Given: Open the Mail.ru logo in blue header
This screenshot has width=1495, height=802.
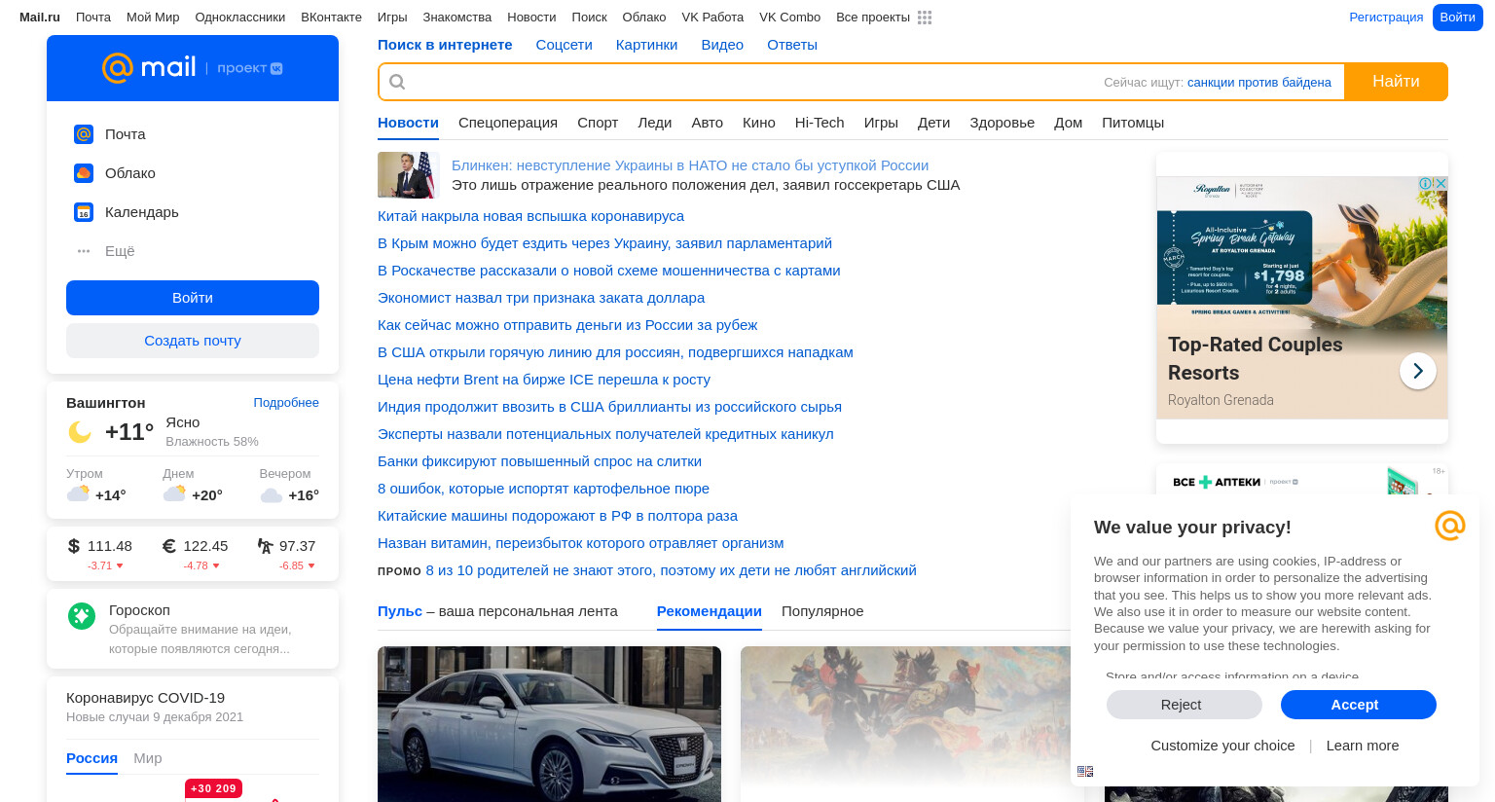Looking at the screenshot, I should [x=149, y=67].
